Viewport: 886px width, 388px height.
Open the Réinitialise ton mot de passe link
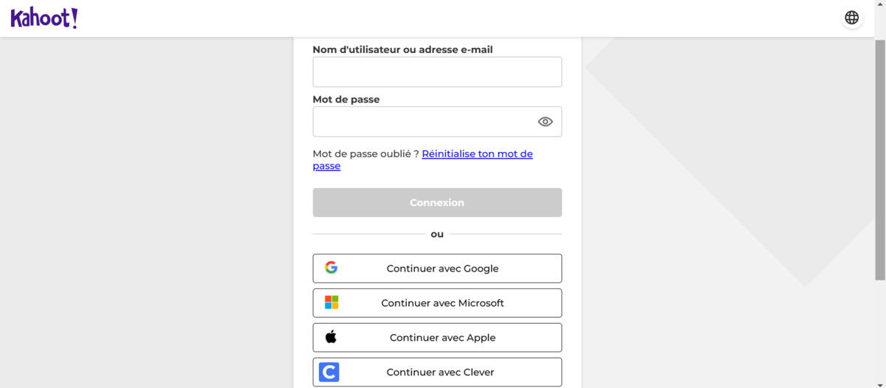(423, 160)
